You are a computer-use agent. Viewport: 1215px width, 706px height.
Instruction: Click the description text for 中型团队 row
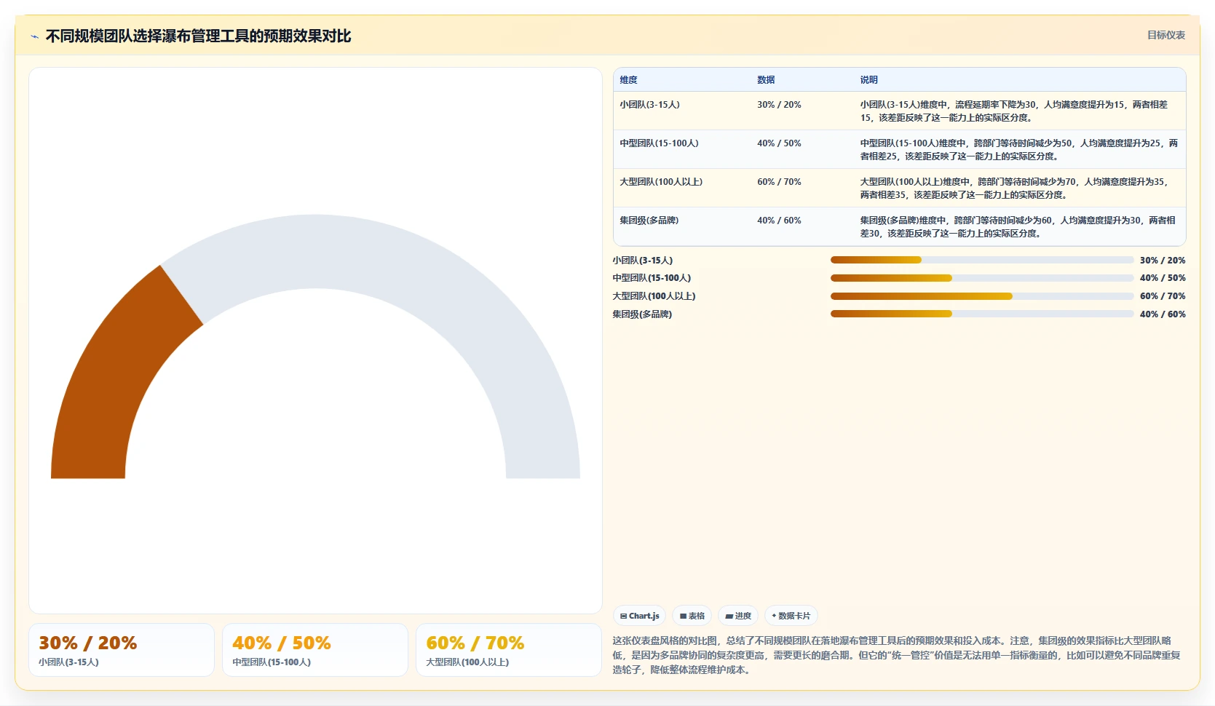pyautogui.click(x=1018, y=150)
